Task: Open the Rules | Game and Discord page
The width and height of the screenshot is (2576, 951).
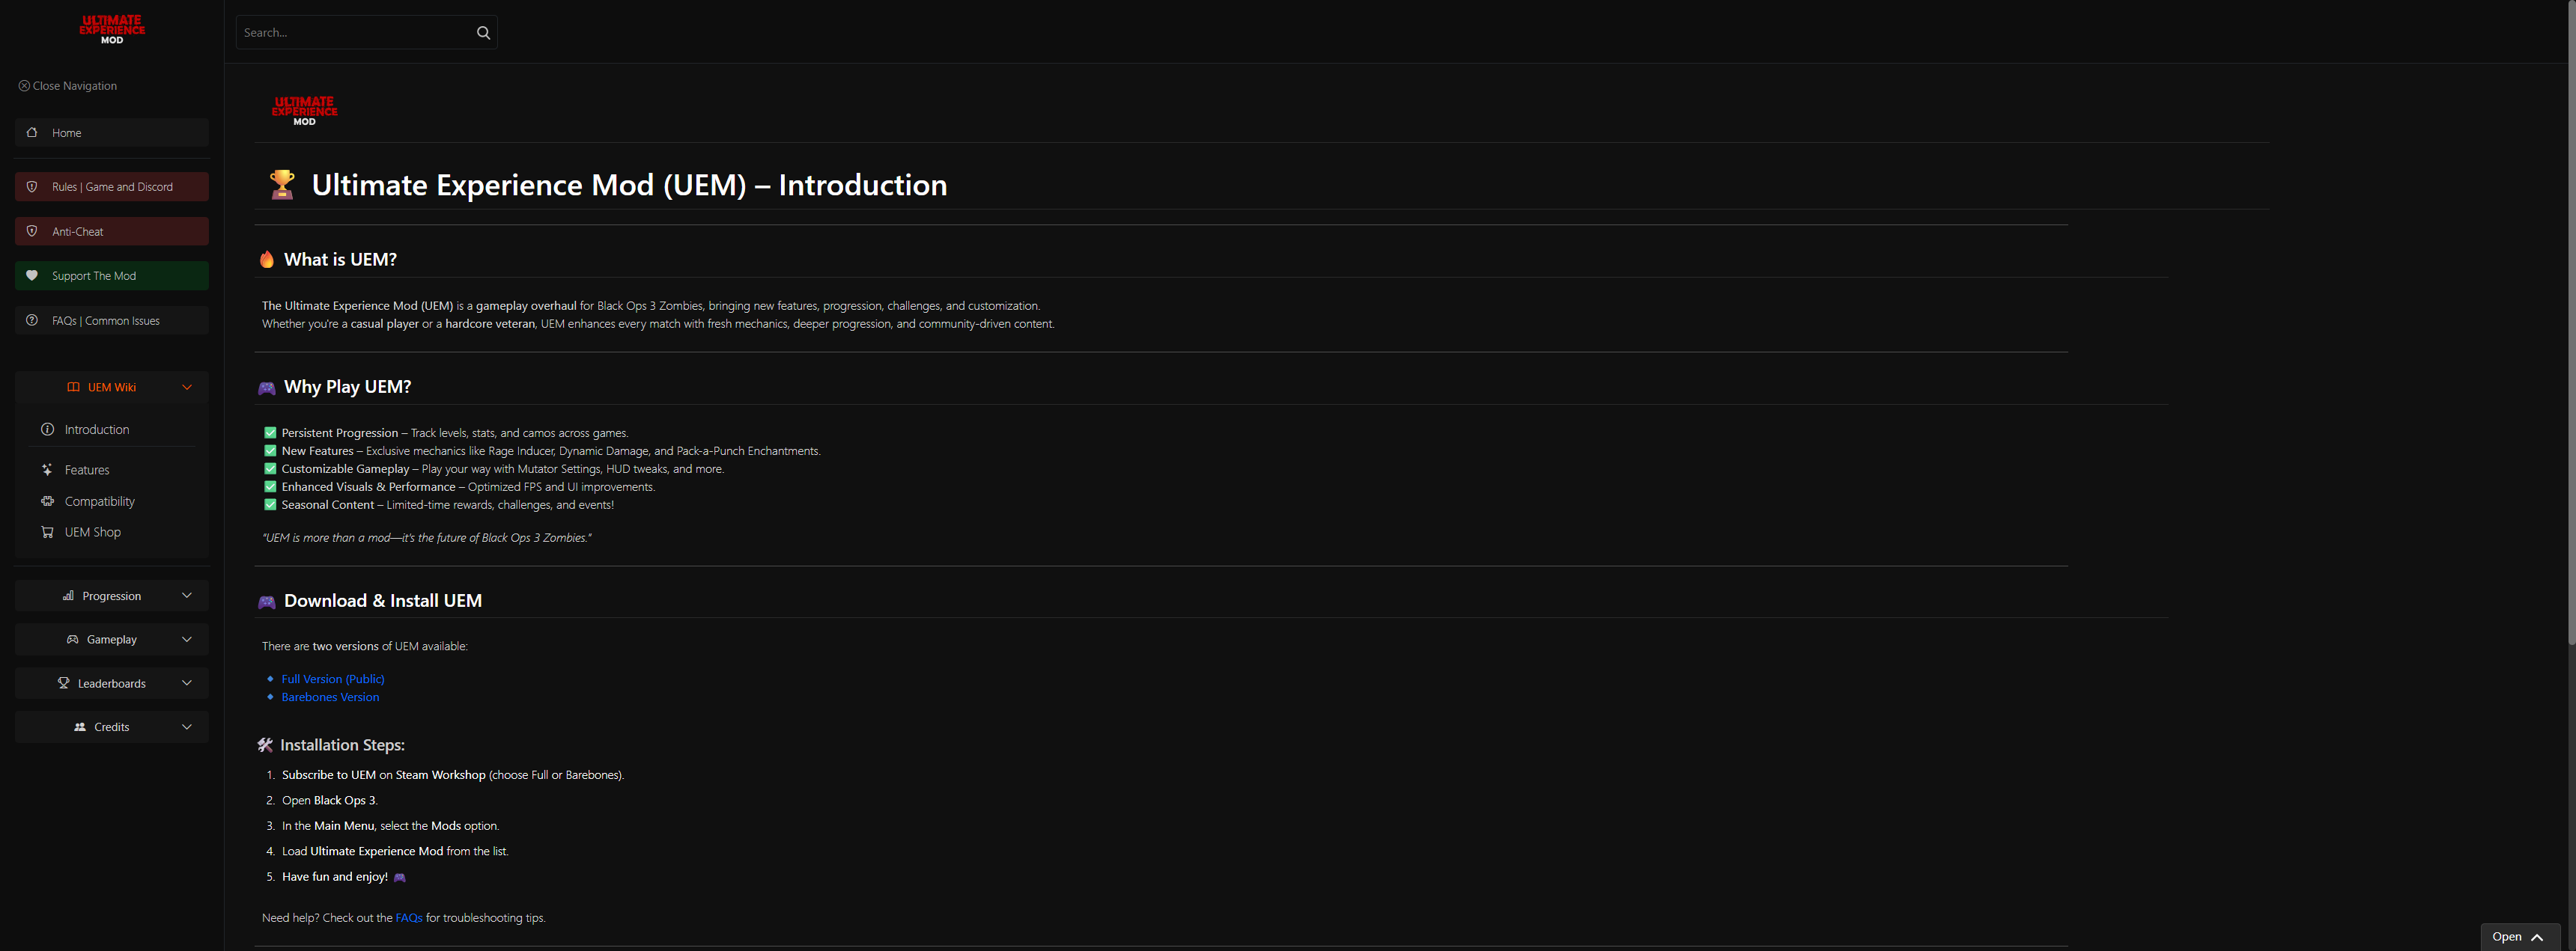Action: pos(112,187)
